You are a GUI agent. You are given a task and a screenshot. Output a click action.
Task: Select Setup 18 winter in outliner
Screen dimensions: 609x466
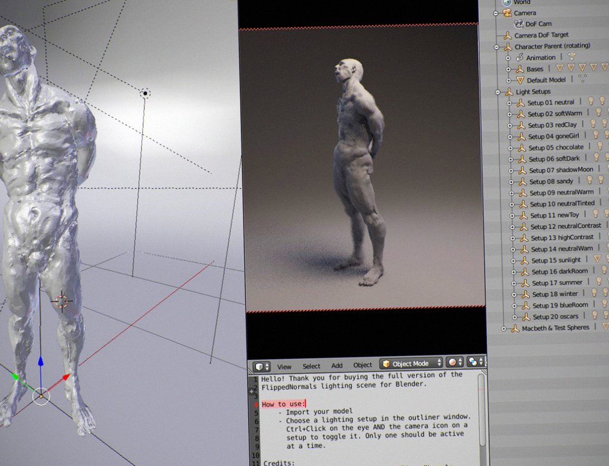click(555, 294)
